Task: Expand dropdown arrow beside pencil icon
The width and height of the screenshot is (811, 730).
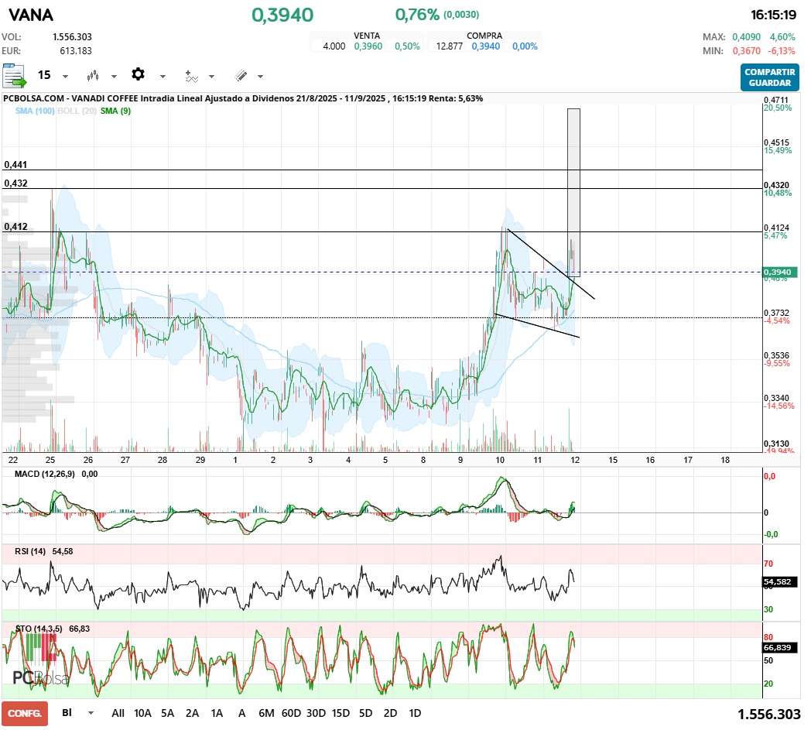Action: (x=260, y=77)
